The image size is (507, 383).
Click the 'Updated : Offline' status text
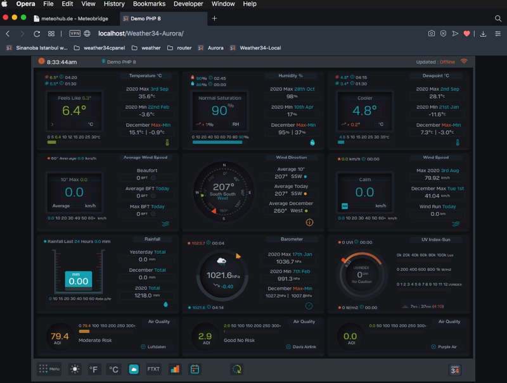[x=435, y=61]
